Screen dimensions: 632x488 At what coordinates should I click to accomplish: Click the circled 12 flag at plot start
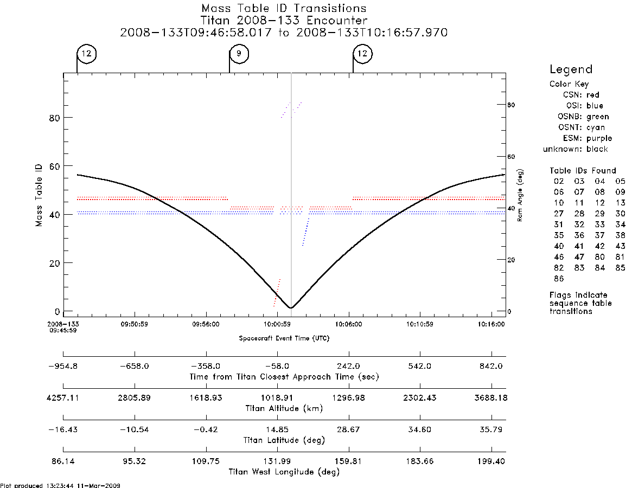[87, 54]
